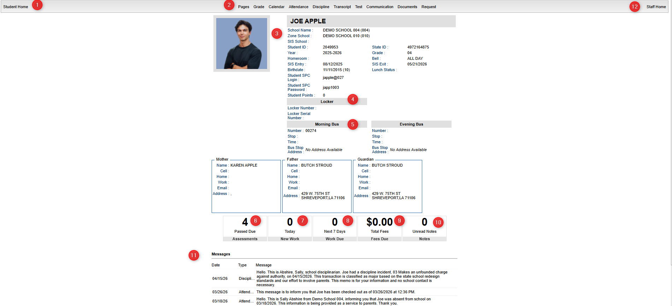The height and width of the screenshot is (306, 672).
Task: Open the Unread Notes tile
Action: pos(424,229)
